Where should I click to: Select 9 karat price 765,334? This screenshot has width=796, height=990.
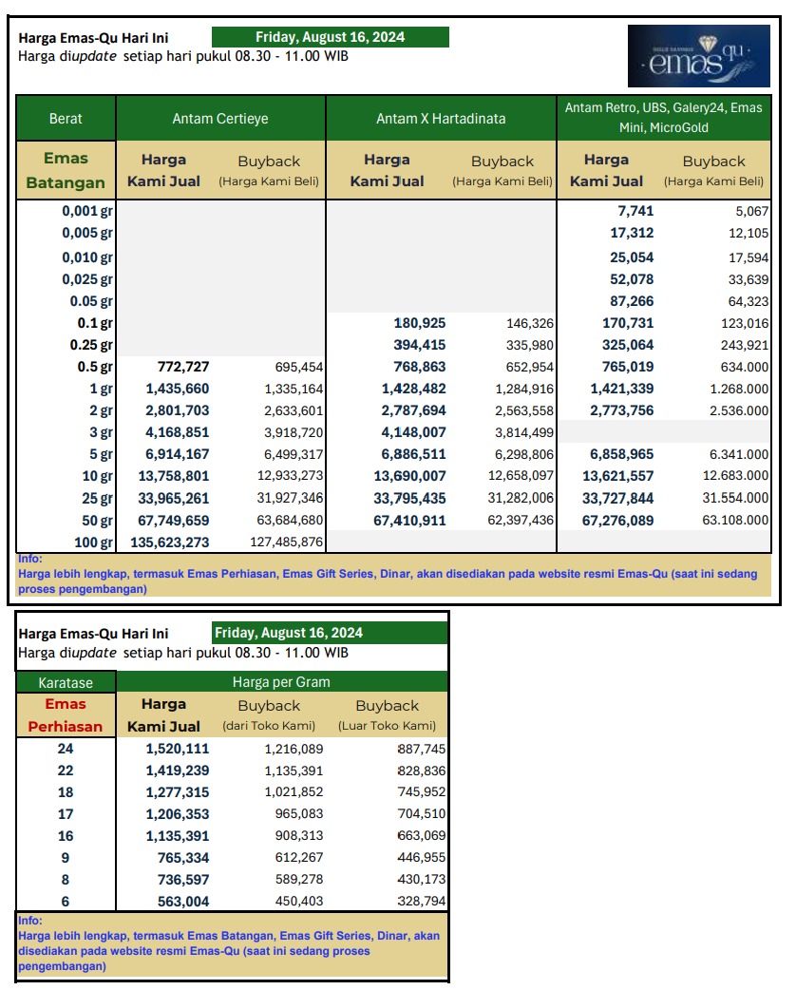[183, 858]
